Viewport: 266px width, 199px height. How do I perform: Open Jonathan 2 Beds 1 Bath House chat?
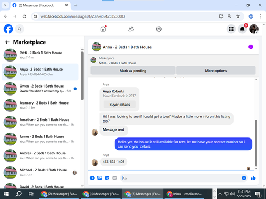40,122
